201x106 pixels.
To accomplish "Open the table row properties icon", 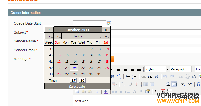I will coord(146,84).
